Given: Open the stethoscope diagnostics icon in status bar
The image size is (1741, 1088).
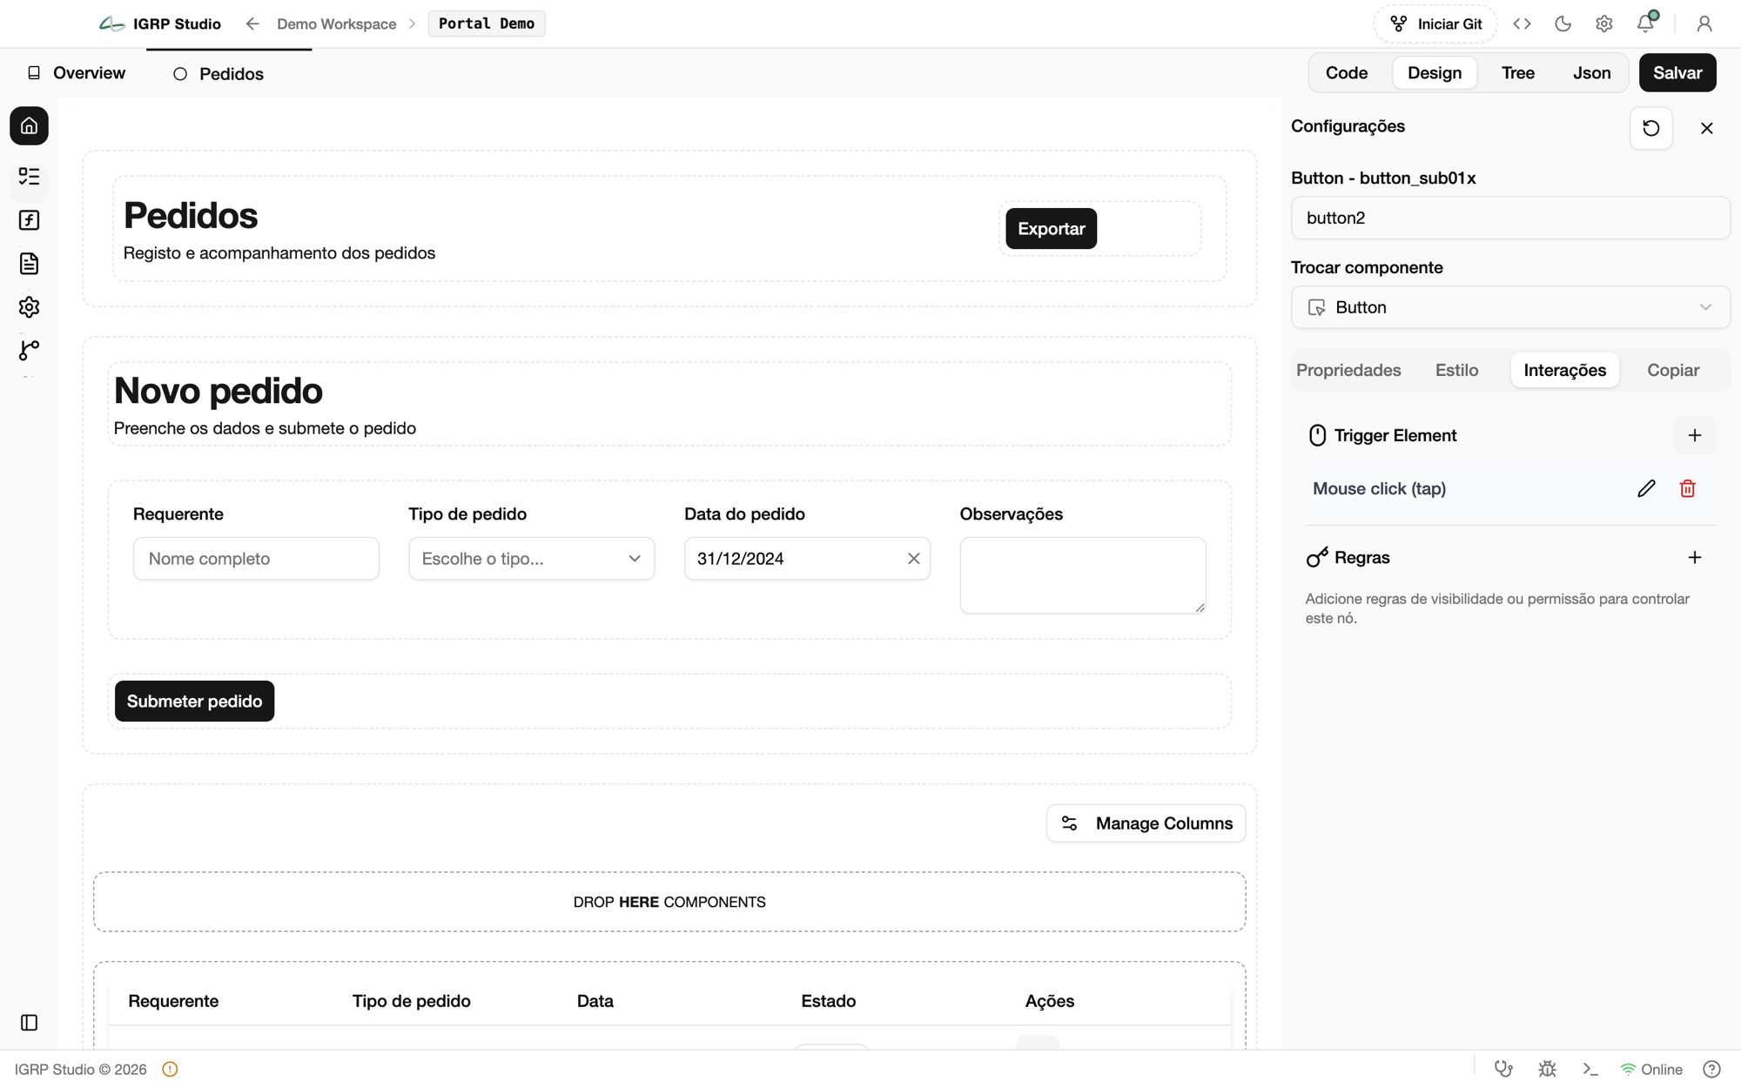Looking at the screenshot, I should 1503,1069.
